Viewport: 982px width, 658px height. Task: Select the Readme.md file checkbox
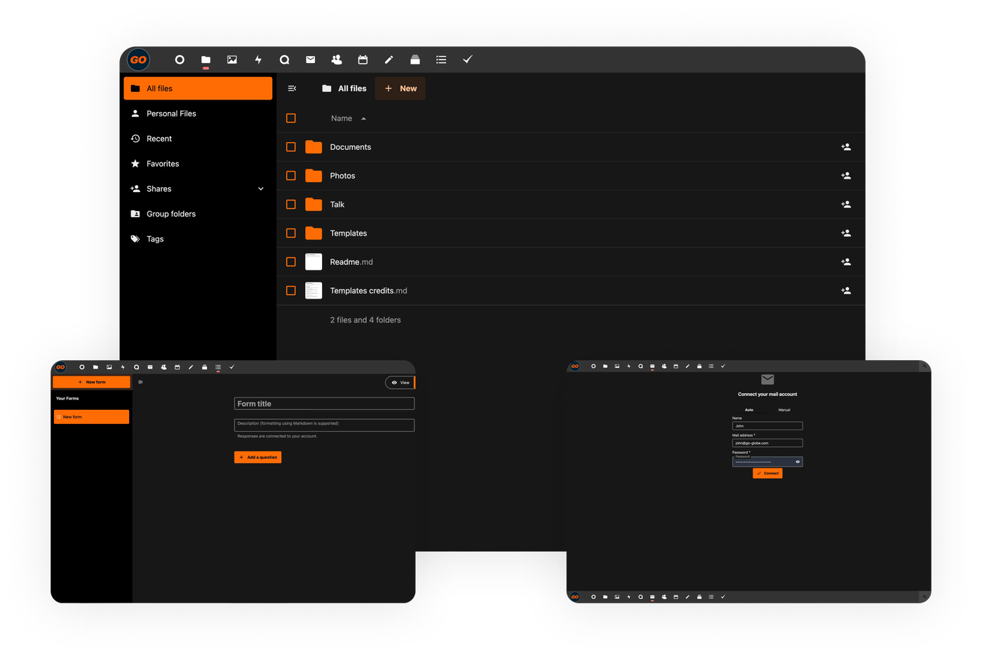pos(291,262)
